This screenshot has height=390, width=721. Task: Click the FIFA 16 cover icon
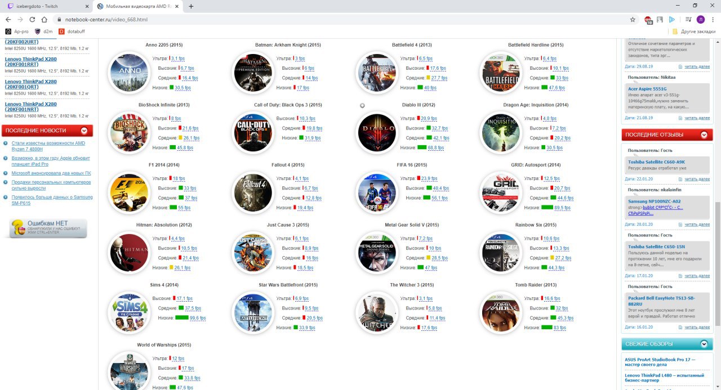(x=377, y=192)
